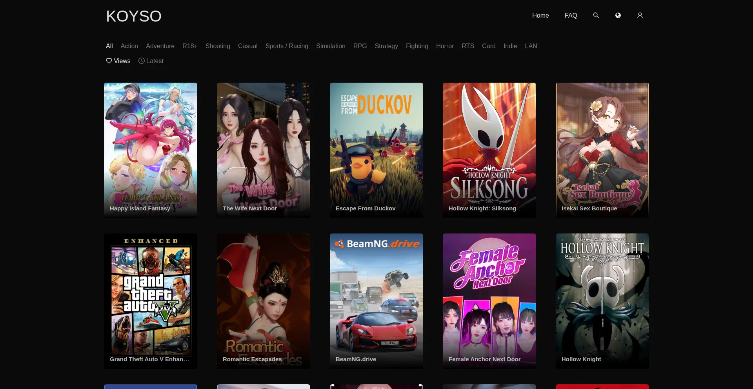Go to the KOYSO logo homepage
This screenshot has height=389, width=753.
coord(134,16)
